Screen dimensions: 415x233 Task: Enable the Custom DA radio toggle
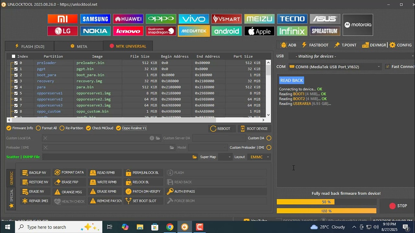pyautogui.click(x=269, y=138)
